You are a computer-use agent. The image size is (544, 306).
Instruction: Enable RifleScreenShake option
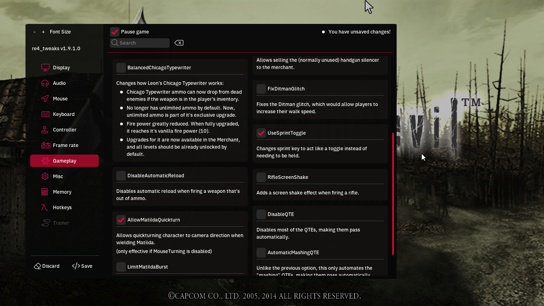pos(261,177)
